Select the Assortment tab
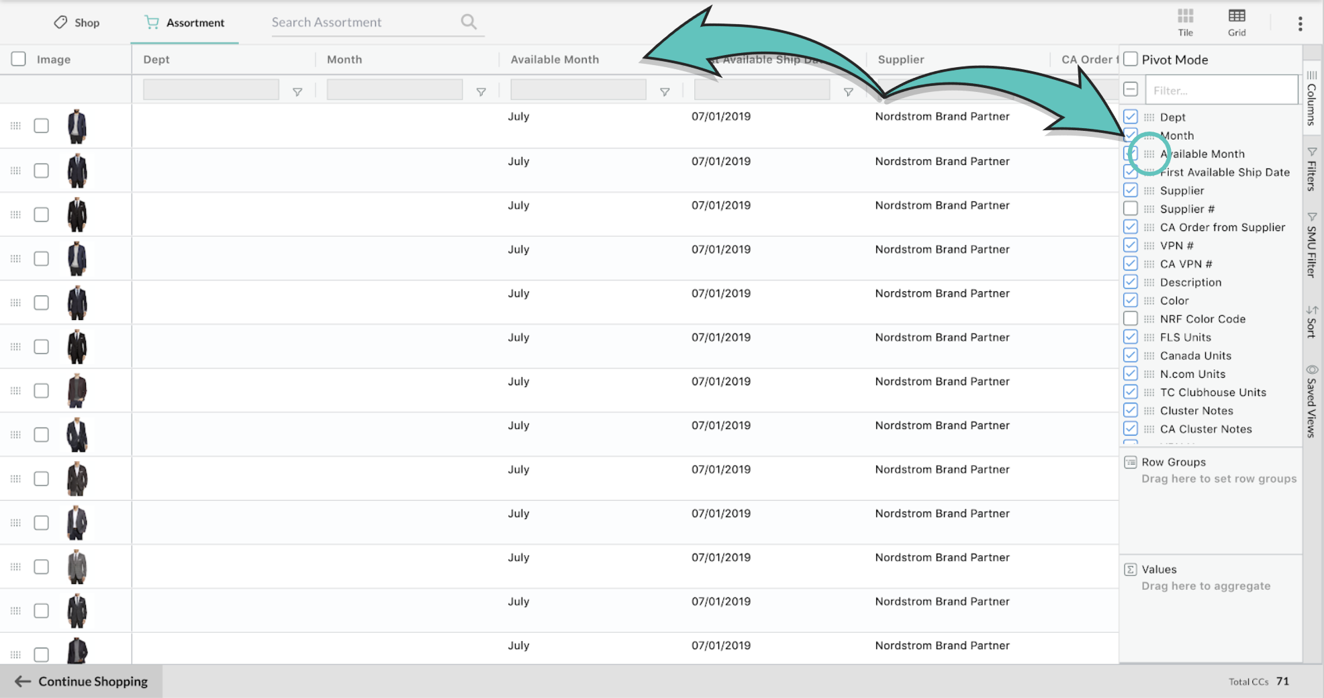Viewport: 1324px width, 698px height. 185,23
